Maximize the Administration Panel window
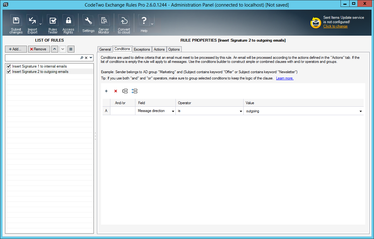This screenshot has width=374, height=239. tap(354, 3)
